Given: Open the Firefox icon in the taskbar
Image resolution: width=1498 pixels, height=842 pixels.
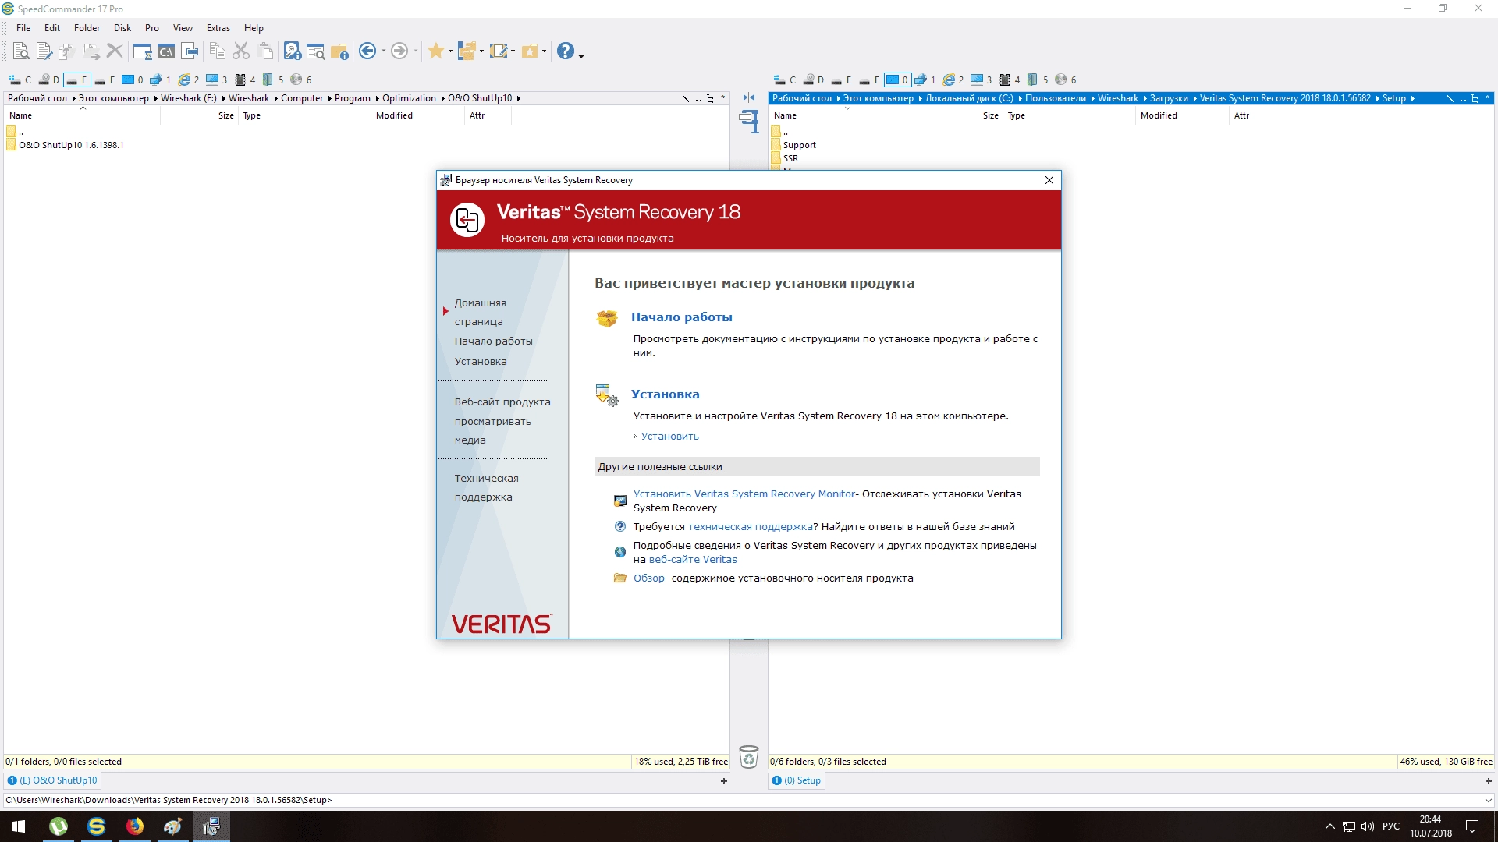Looking at the screenshot, I should 134,826.
